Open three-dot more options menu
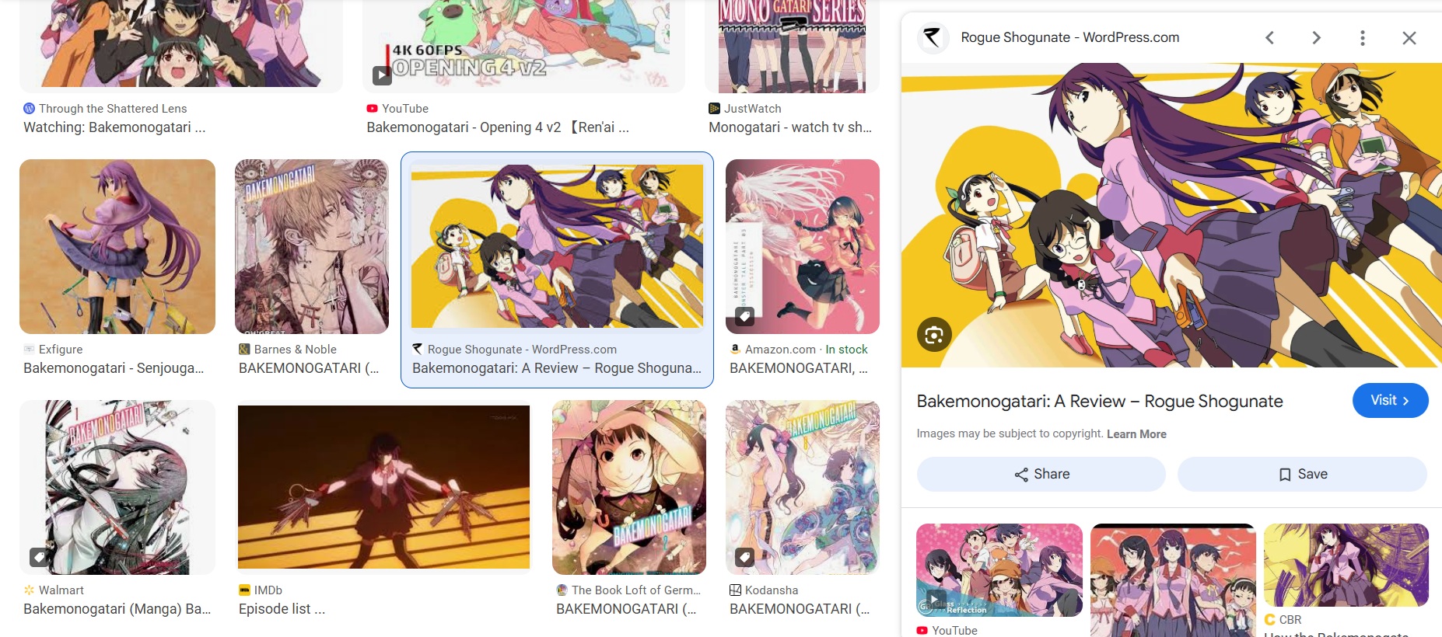The width and height of the screenshot is (1442, 637). 1362,37
